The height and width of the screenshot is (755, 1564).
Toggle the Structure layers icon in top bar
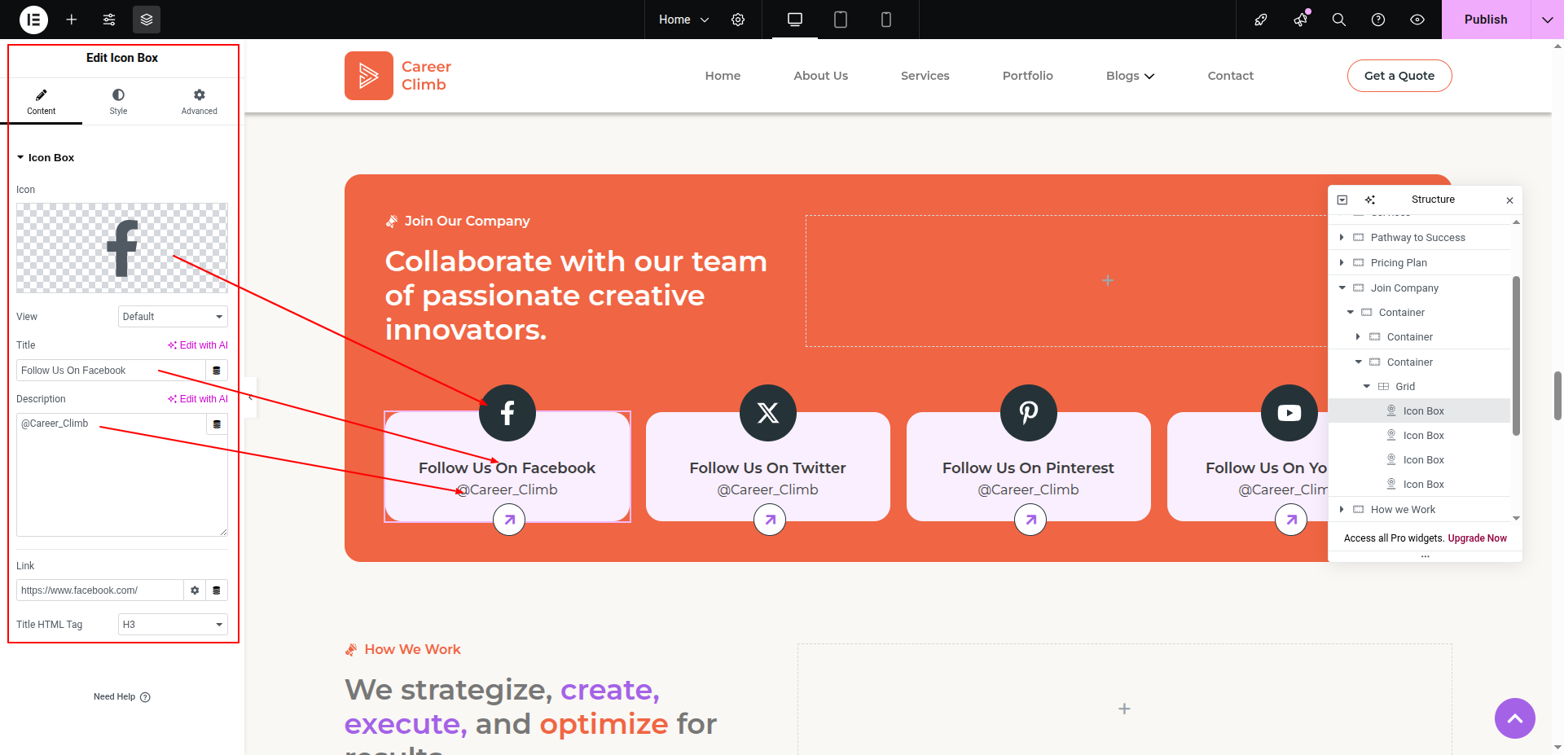click(147, 20)
